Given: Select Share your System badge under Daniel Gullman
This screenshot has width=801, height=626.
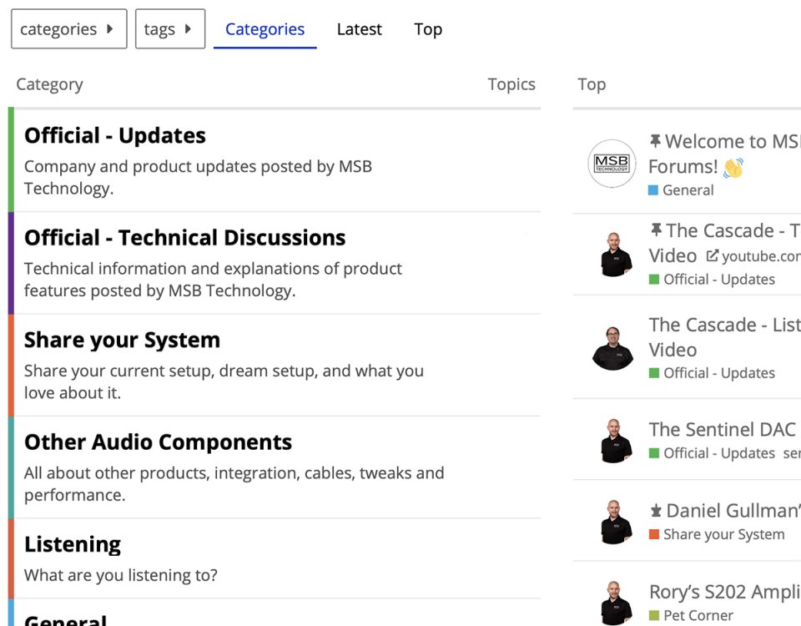Looking at the screenshot, I should pos(717,534).
